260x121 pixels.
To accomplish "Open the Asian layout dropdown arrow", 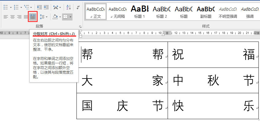I will tap(60, 7).
